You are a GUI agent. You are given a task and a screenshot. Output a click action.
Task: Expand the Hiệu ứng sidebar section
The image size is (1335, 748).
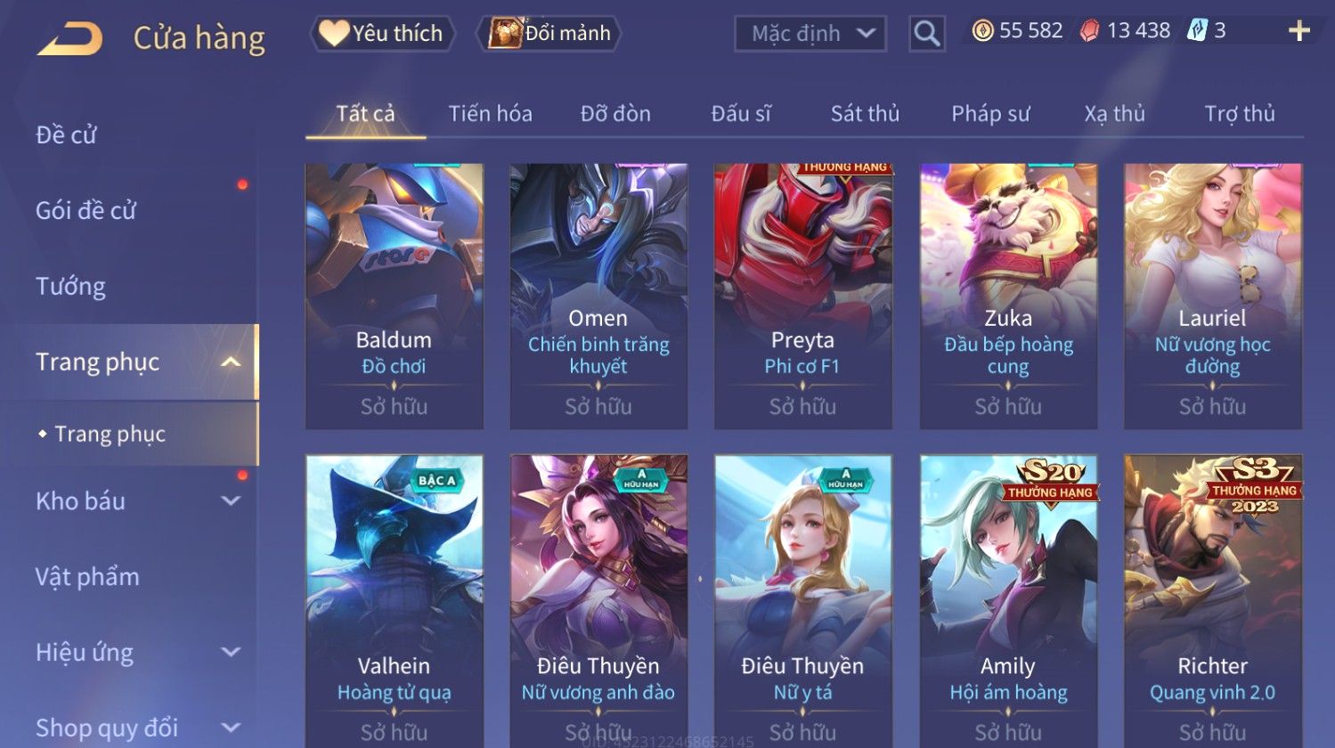231,653
